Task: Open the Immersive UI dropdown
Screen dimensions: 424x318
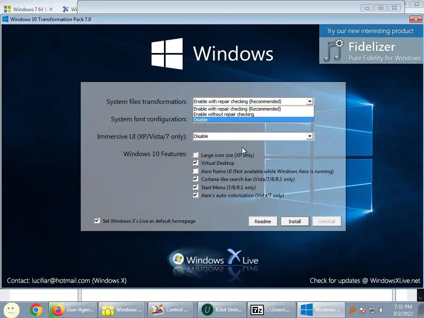Action: tap(310, 136)
